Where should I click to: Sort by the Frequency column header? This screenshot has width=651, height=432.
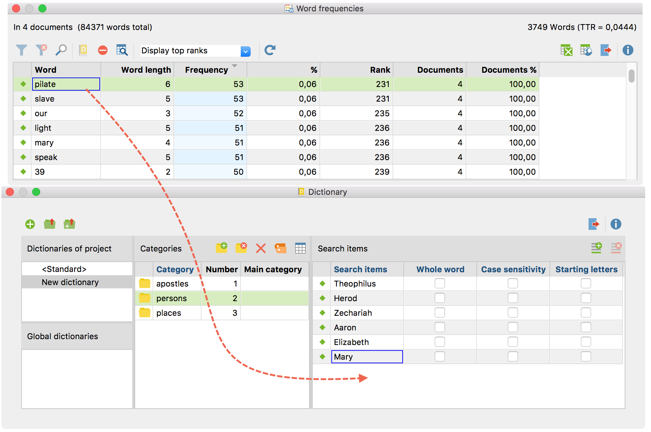tap(206, 70)
